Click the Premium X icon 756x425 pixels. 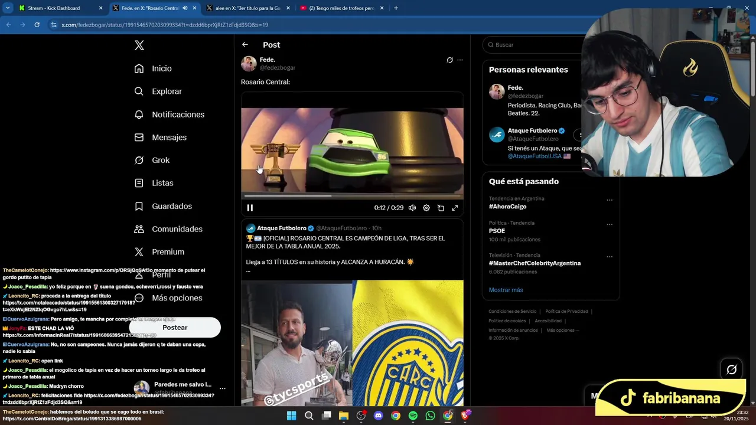[x=139, y=252]
